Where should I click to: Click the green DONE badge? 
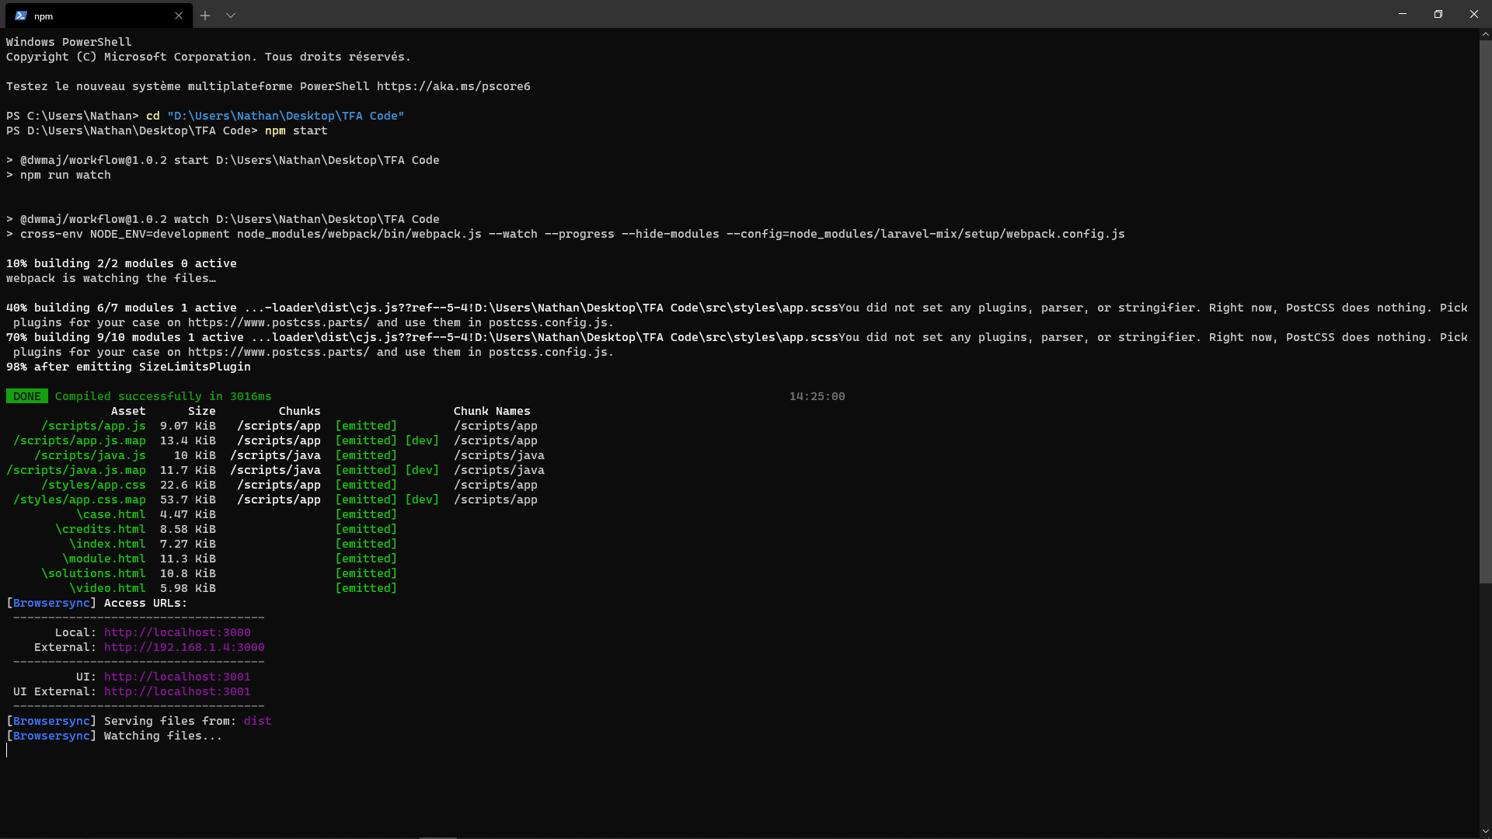click(x=27, y=396)
